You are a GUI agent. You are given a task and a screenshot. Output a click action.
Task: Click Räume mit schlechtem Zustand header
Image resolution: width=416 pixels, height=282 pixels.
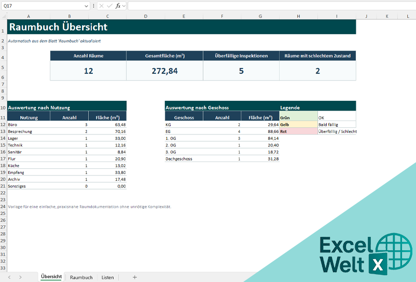click(x=317, y=56)
